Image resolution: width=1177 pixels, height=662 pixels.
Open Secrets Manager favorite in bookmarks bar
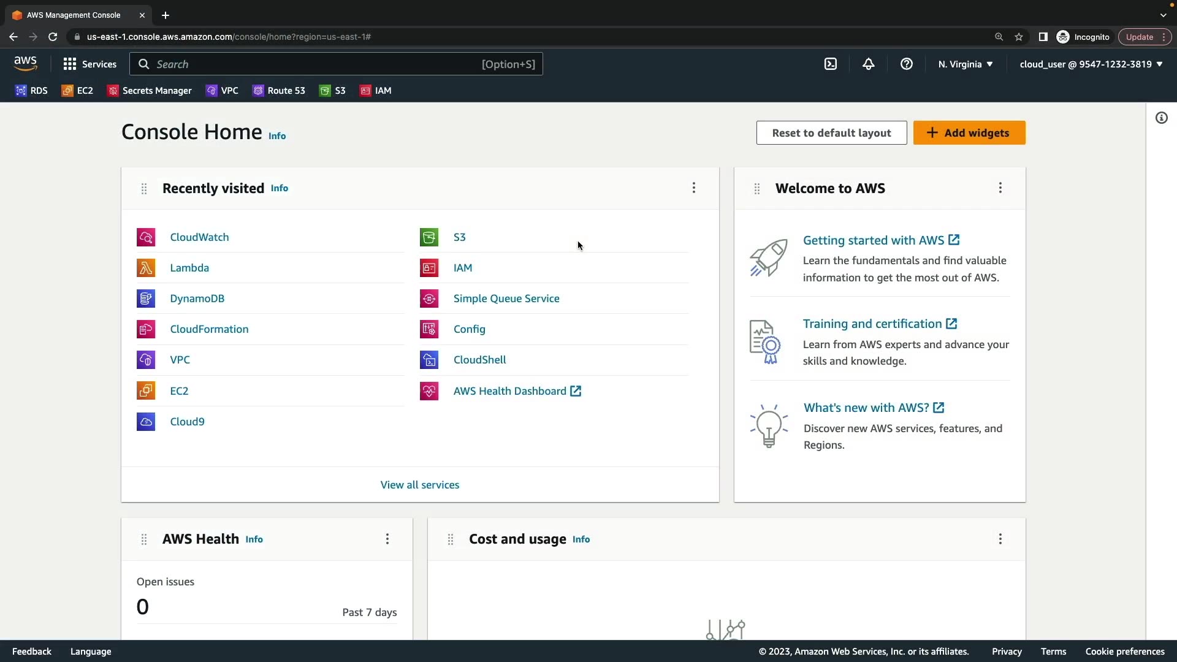[x=150, y=91]
